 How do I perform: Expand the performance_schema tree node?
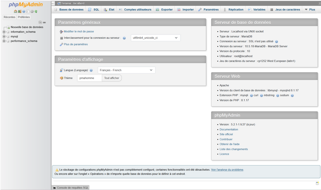[x=4, y=41]
